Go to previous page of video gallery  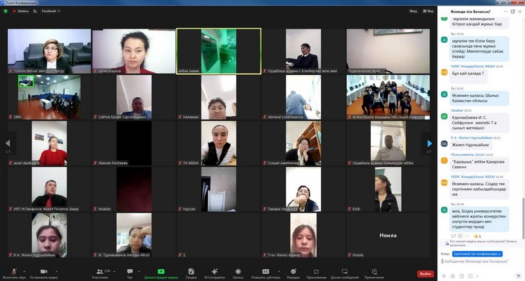(x=7, y=143)
